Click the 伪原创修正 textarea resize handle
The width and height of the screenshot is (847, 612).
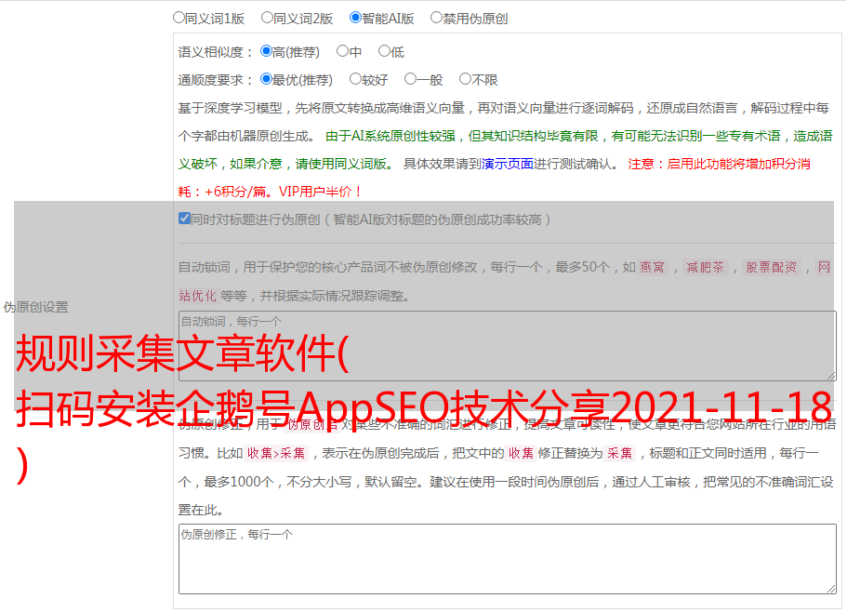pyautogui.click(x=830, y=588)
